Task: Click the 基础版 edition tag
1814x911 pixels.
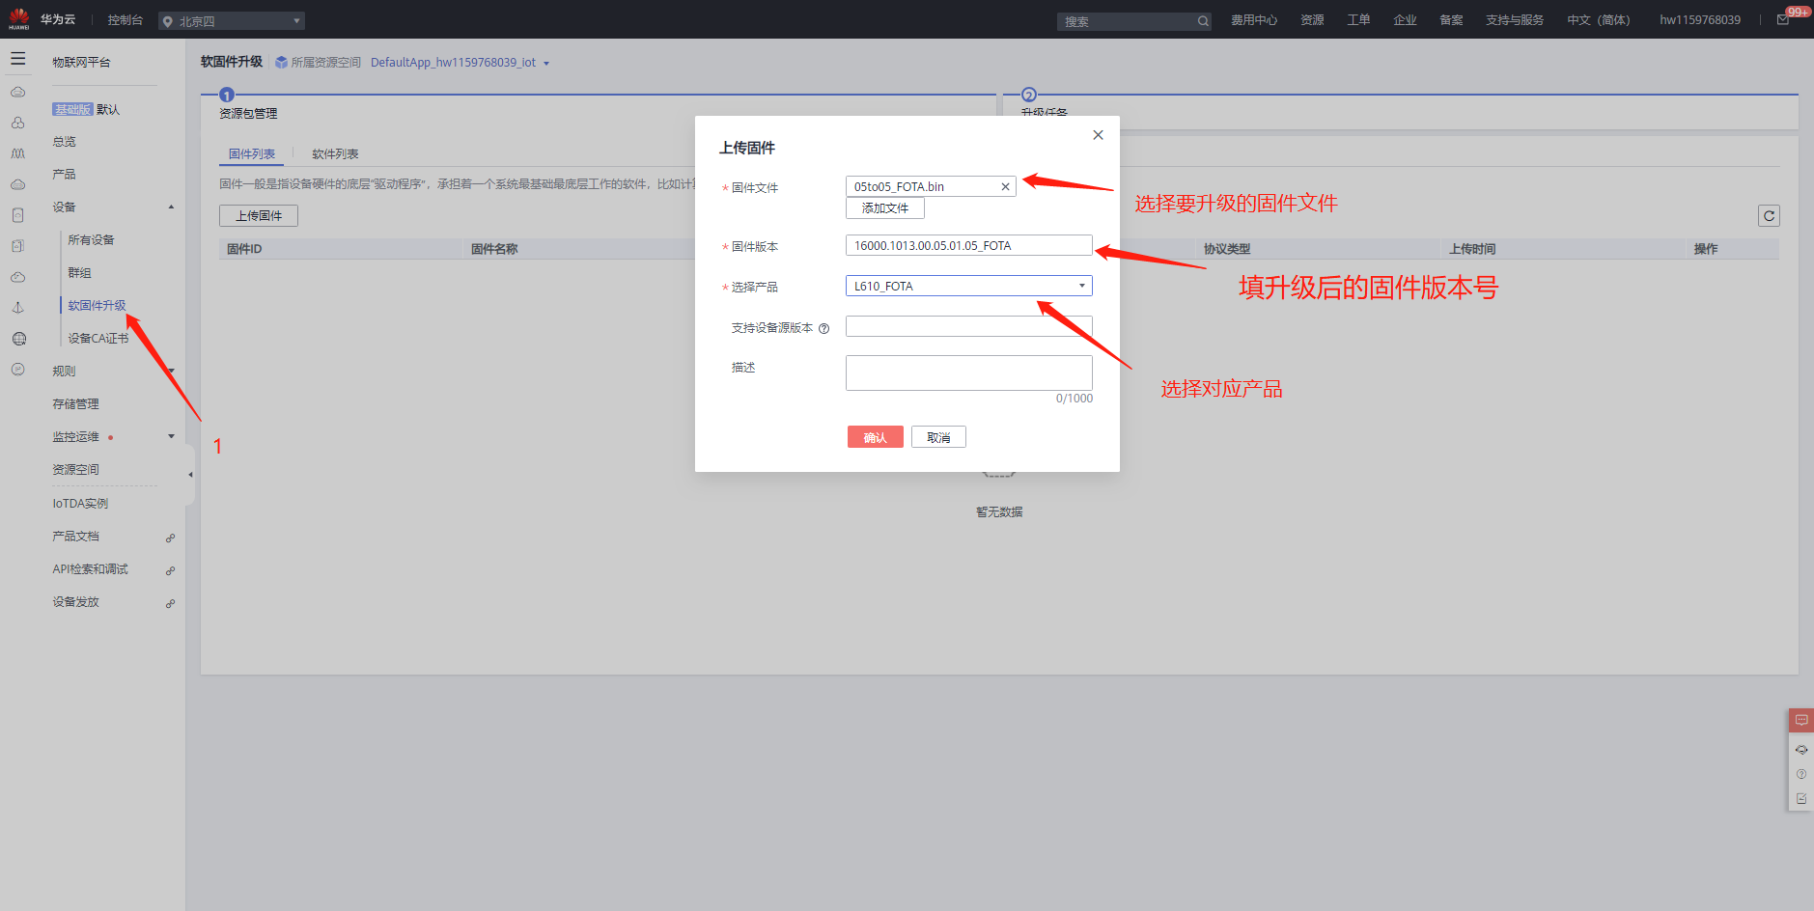Action: (x=72, y=110)
